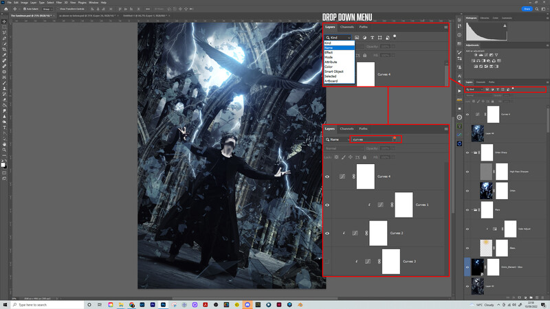Hide Curves 2 in the enlarged filtered panel

[x=327, y=233]
